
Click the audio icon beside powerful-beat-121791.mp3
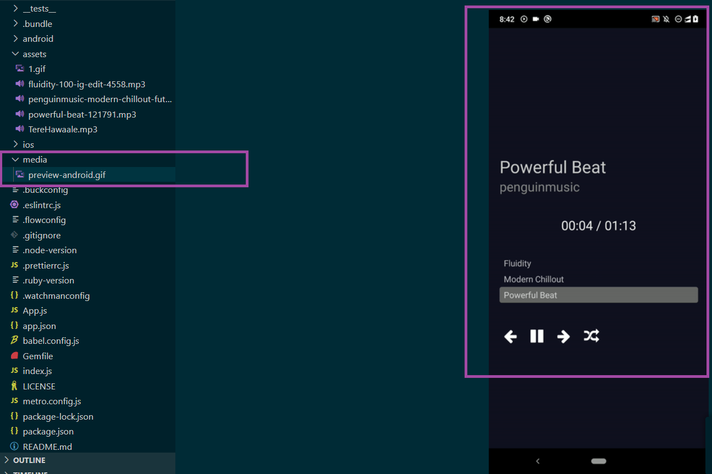click(20, 114)
